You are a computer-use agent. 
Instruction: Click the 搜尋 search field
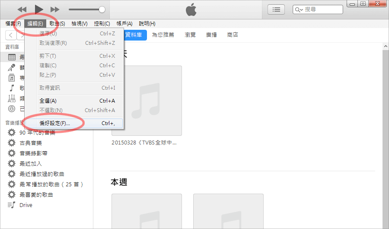pos(318,9)
